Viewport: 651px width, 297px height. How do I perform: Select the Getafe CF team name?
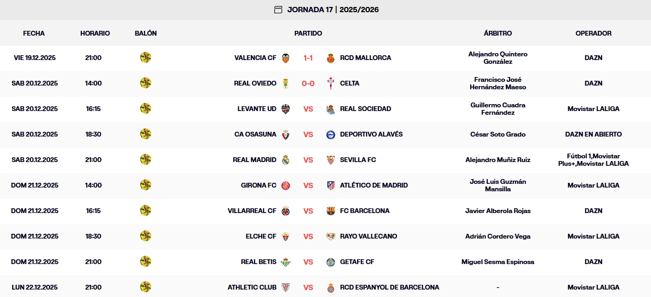[x=357, y=262]
